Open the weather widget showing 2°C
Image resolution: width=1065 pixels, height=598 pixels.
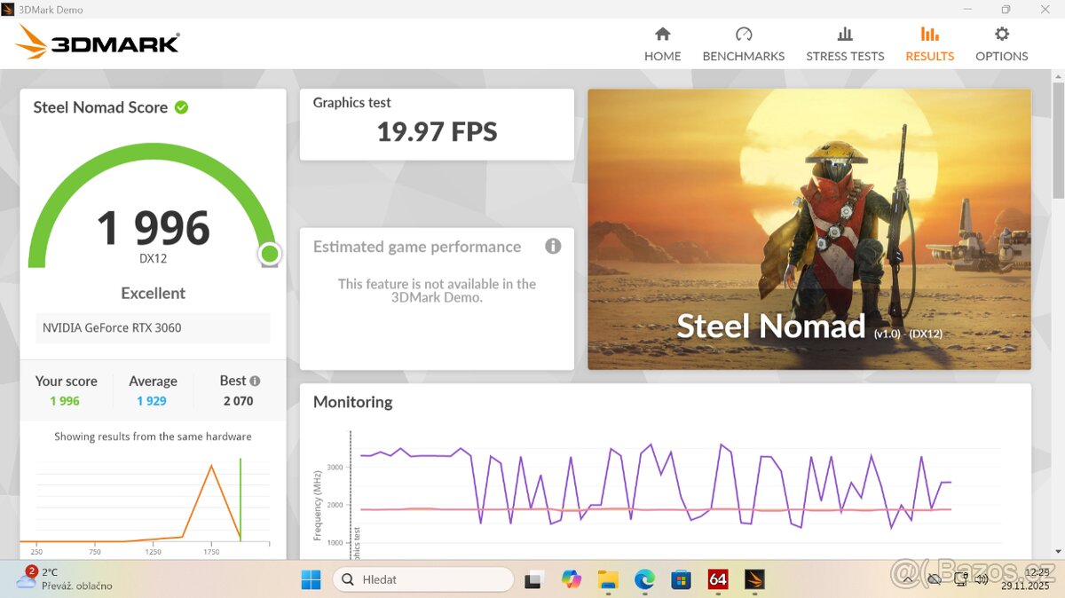coord(62,578)
